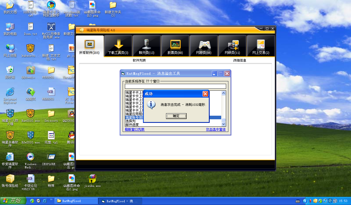Open the QQdownlo... desktop icon
Image resolution: width=351 pixels, height=205 pixels.
pyautogui.click(x=30, y=72)
